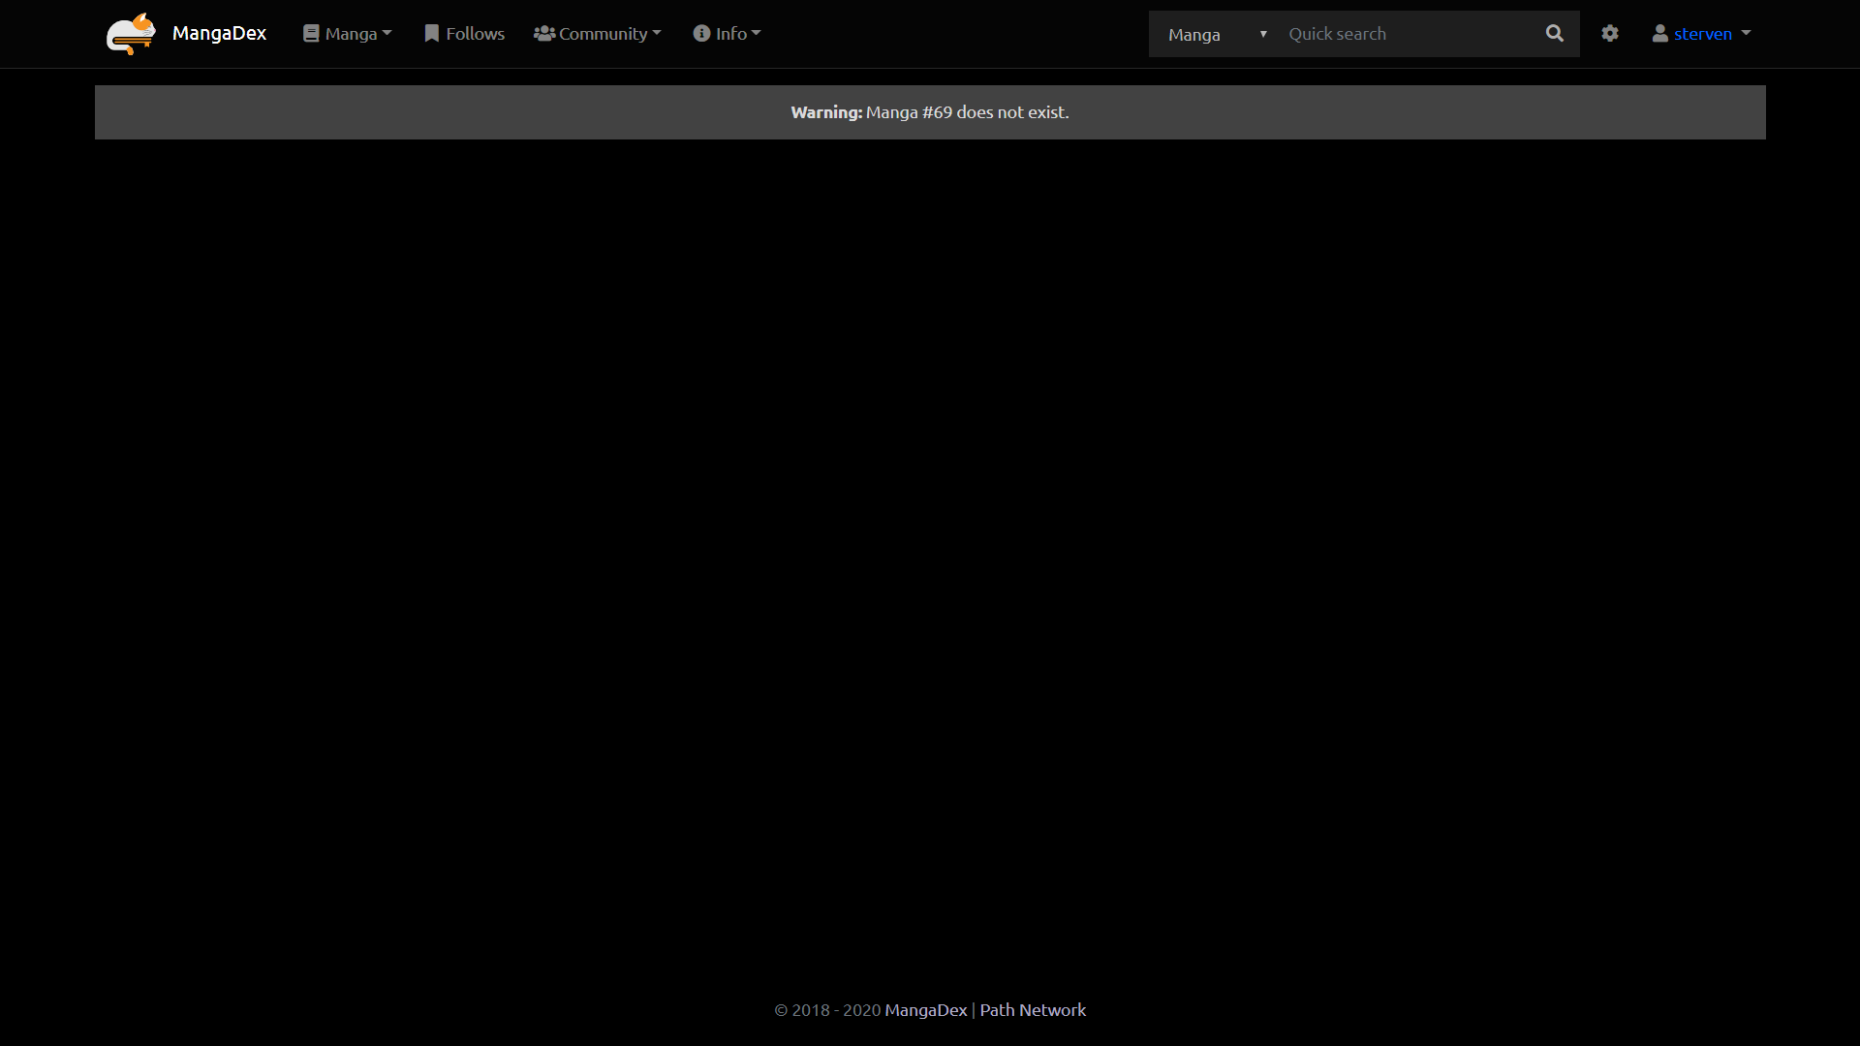Click the MangaDex cat logo
Viewport: 1860px width, 1046px height.
tap(131, 34)
